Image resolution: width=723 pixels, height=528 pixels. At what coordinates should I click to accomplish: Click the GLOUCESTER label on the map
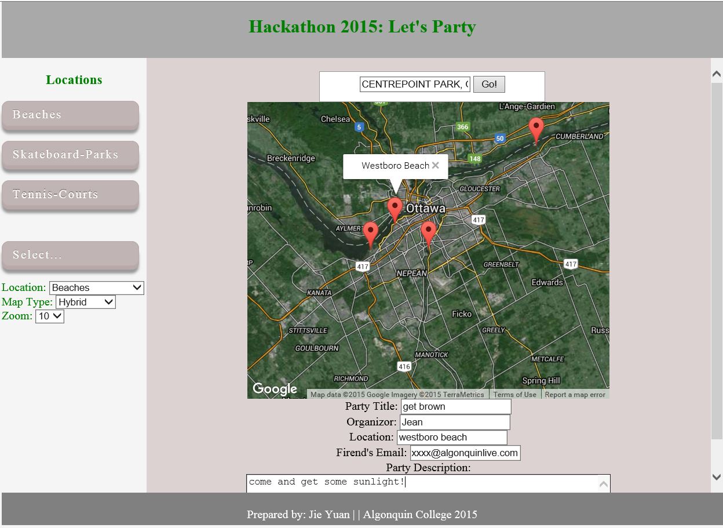coord(480,189)
